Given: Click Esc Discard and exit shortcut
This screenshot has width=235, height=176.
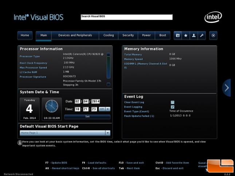Looking at the screenshot, I should click(x=169, y=168).
